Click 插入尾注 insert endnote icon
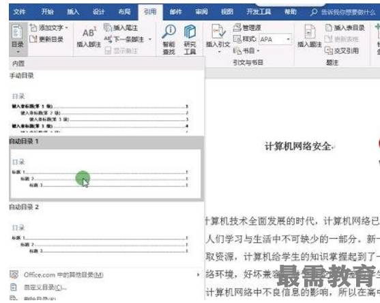 pos(108,27)
